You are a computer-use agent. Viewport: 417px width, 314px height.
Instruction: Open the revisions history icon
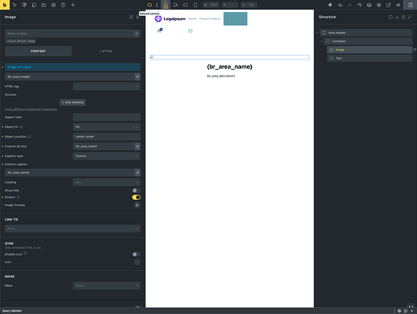(x=360, y=5)
